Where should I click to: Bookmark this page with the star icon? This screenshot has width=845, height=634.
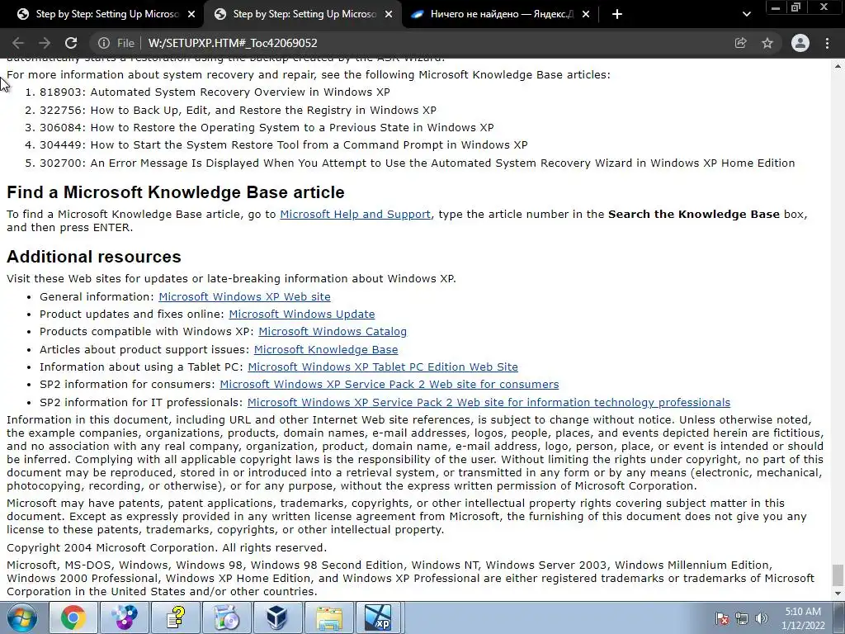(767, 43)
